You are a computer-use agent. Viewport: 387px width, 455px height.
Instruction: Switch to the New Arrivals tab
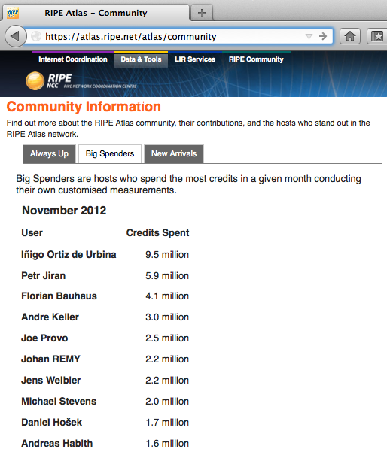coord(174,153)
